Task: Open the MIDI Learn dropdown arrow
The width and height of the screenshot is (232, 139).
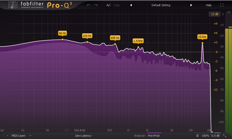Action: [x=30, y=136]
